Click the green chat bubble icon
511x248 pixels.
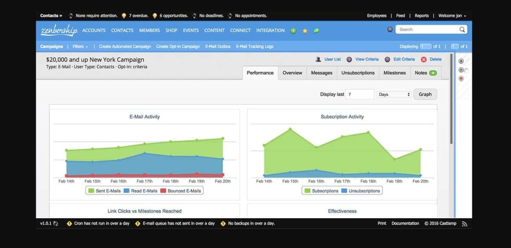coord(316,31)
